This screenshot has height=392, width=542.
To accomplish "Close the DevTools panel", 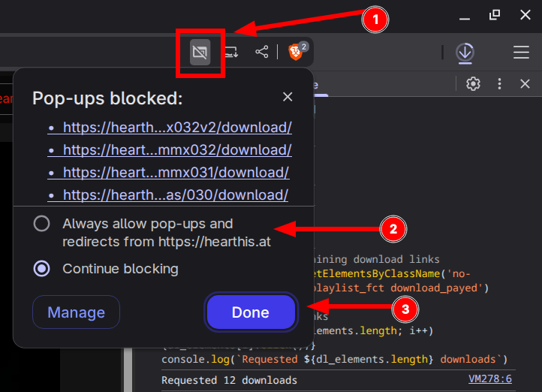I will coord(525,84).
